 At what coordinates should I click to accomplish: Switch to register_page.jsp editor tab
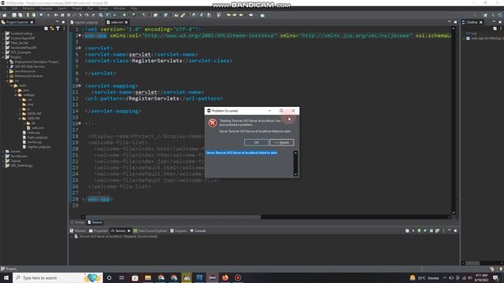point(84,22)
